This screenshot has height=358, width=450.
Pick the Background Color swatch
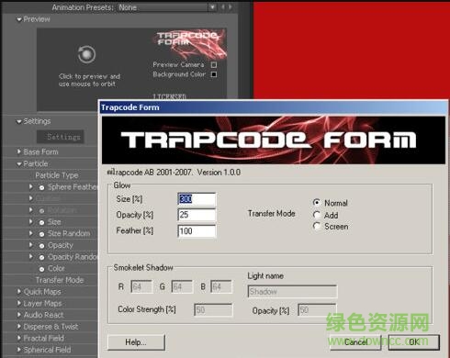click(214, 74)
